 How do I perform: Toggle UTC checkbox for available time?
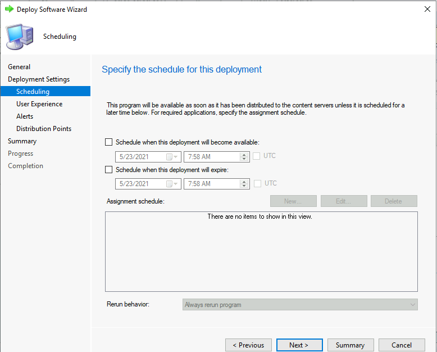257,156
